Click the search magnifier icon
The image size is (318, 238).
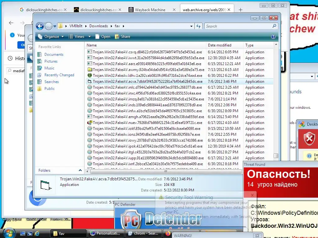click(274, 26)
